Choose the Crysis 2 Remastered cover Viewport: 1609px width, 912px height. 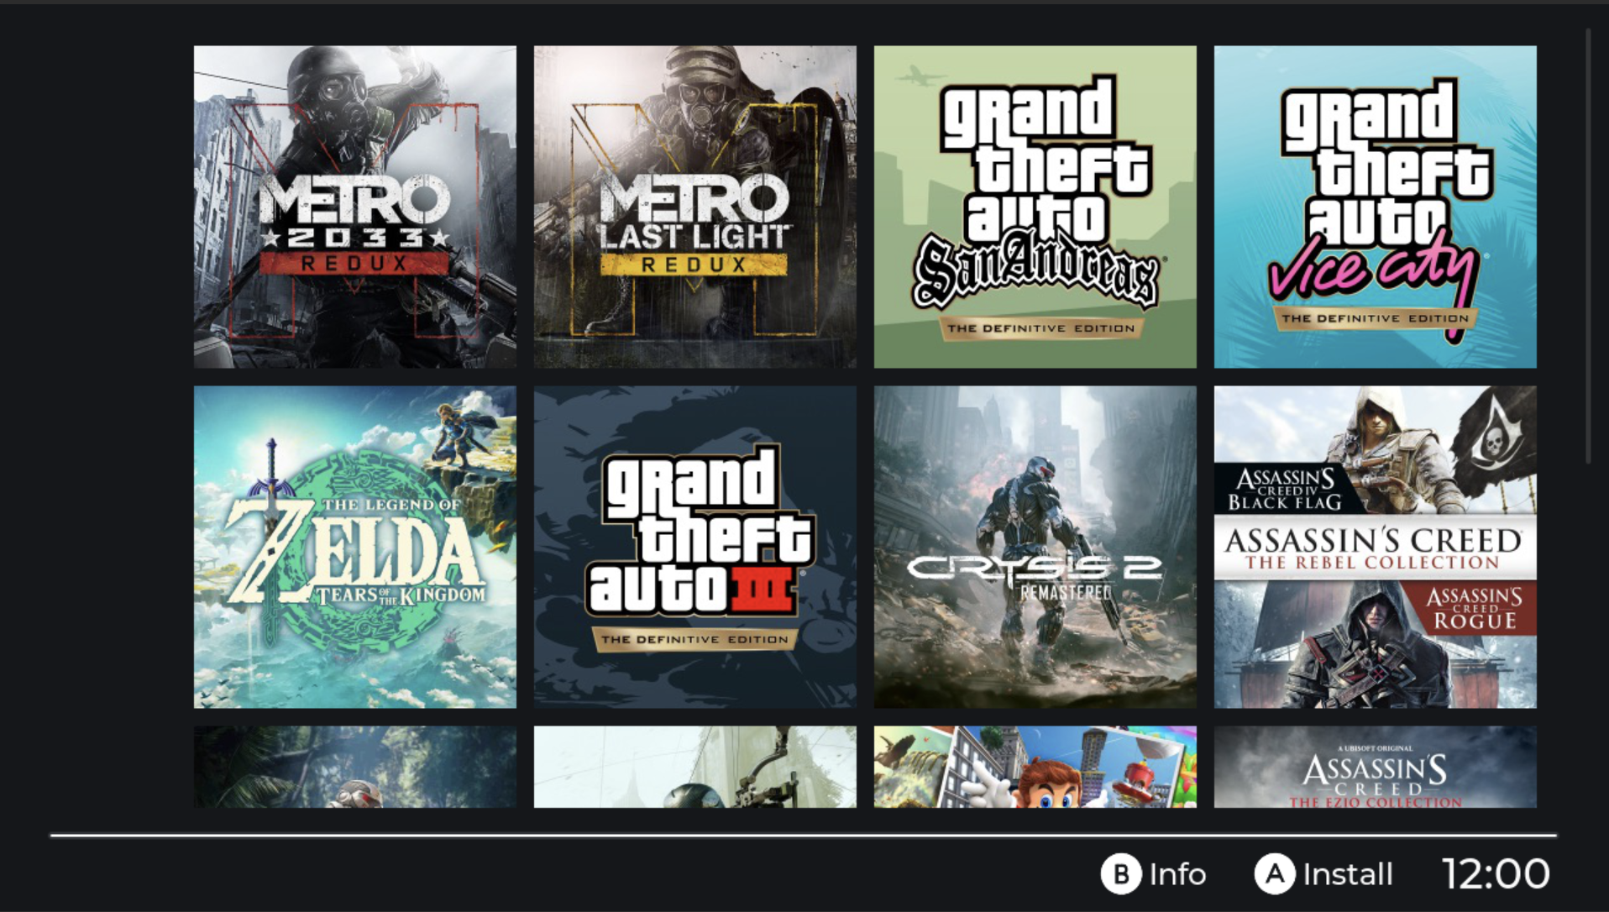[x=1035, y=547]
